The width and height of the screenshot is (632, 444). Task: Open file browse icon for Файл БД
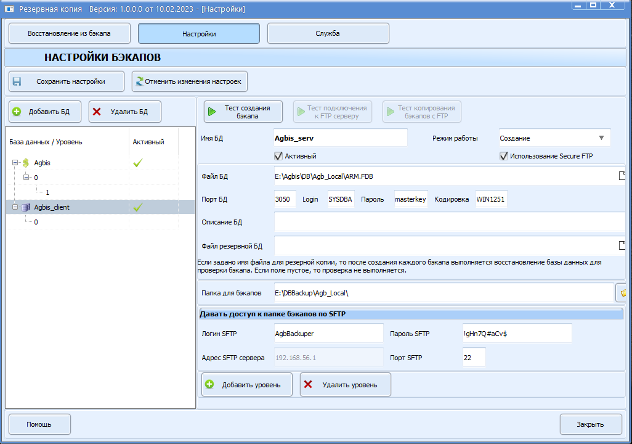622,176
